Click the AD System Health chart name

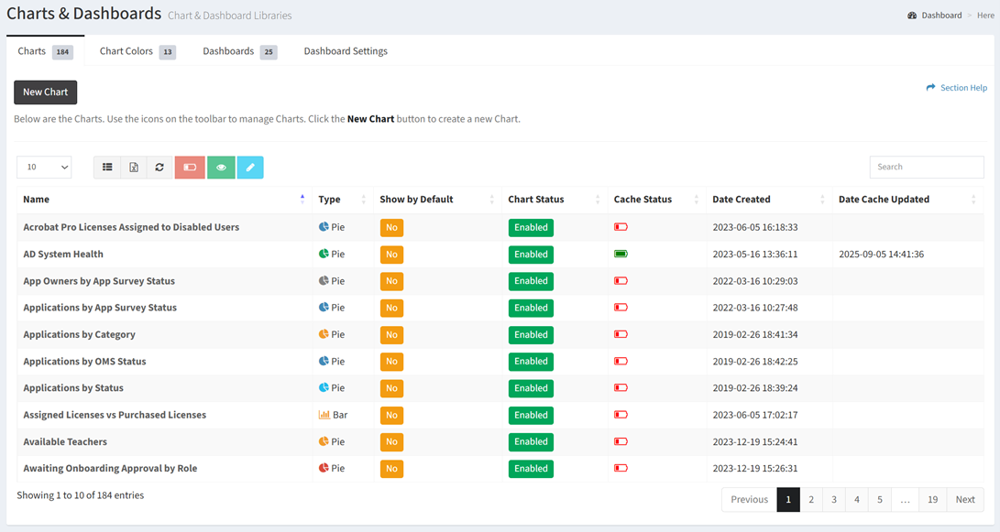point(63,255)
